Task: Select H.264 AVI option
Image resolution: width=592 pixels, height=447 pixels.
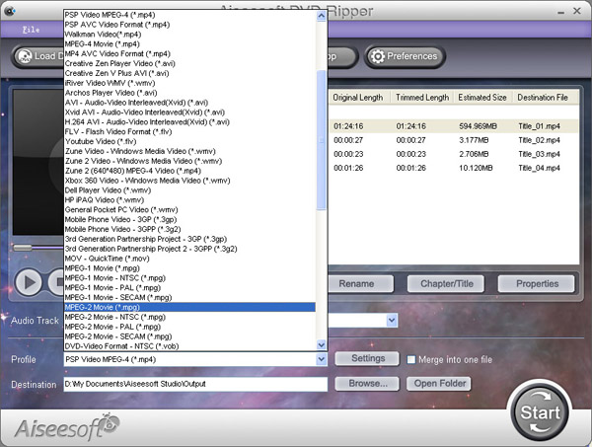Action: (189, 122)
